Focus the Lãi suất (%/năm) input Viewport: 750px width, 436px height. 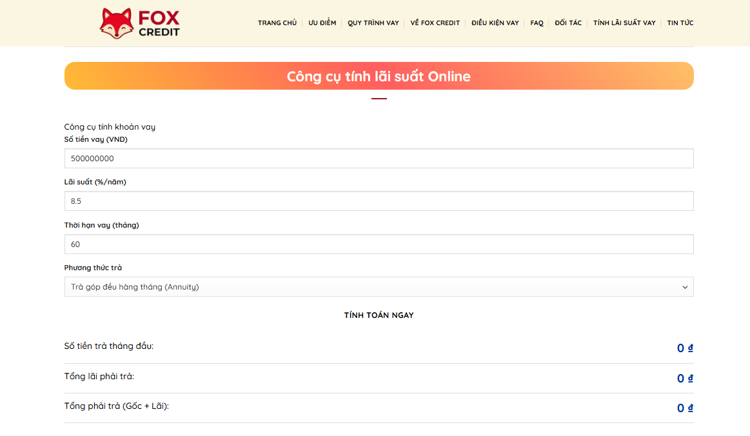[x=379, y=201]
